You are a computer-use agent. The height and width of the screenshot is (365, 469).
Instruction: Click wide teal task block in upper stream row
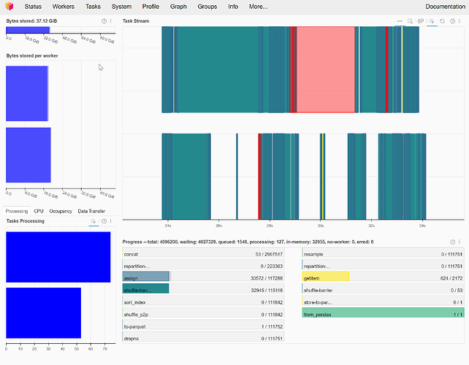pyautogui.click(x=218, y=69)
